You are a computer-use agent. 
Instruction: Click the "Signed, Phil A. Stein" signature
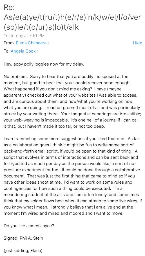[23, 238]
